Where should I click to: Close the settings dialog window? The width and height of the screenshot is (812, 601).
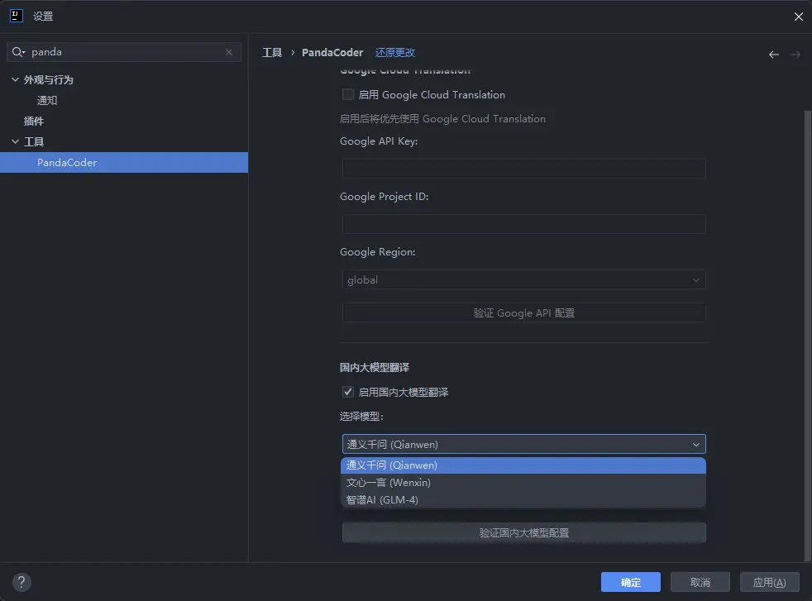coord(799,17)
